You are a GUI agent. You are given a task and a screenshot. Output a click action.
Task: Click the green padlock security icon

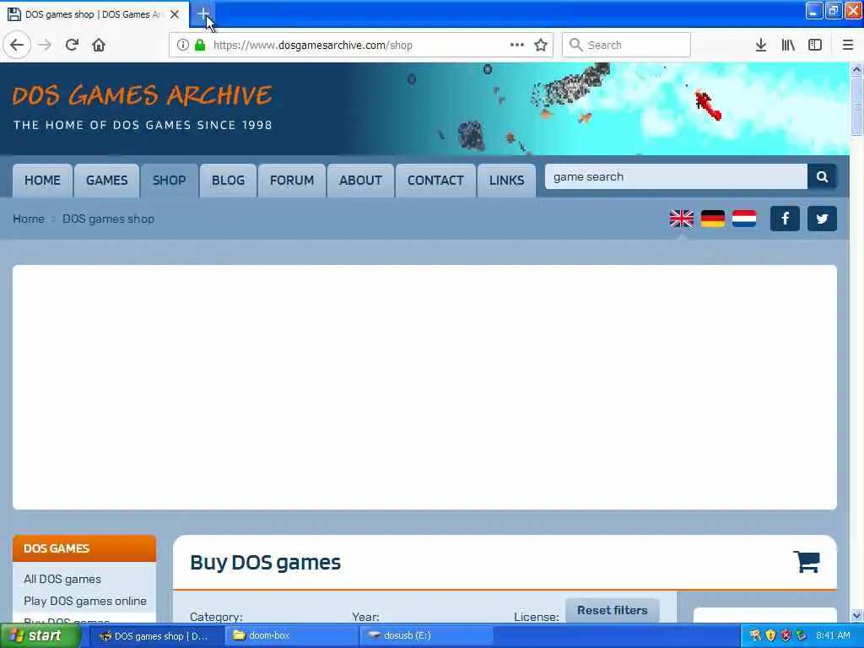tap(200, 45)
